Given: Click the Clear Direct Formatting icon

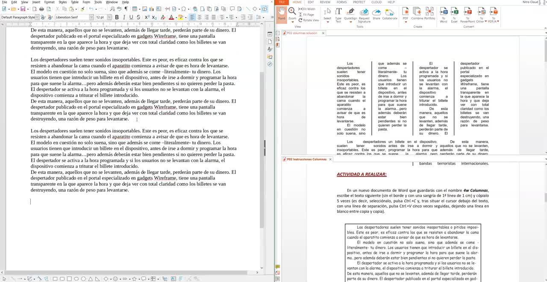Looking at the screenshot, I should tap(163, 17).
